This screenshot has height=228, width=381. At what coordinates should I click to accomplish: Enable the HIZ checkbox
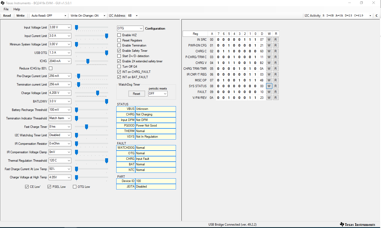click(119, 35)
